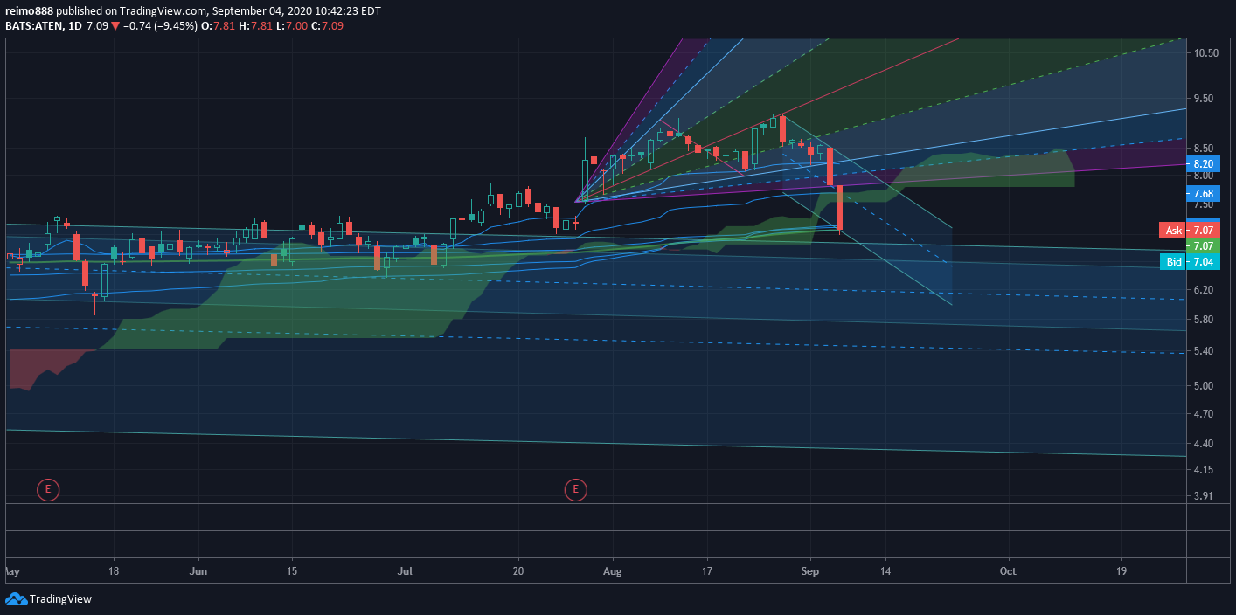Click the cyan Bid 7.04 price label

1189,261
